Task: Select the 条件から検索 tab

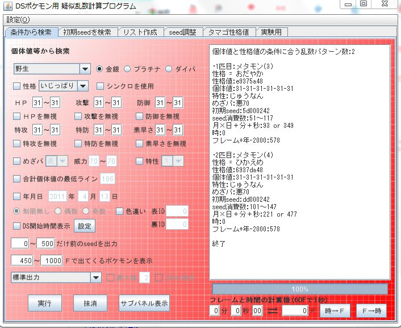Action: point(31,32)
